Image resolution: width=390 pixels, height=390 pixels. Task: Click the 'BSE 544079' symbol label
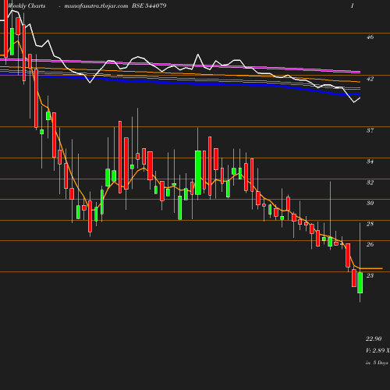[149, 5]
